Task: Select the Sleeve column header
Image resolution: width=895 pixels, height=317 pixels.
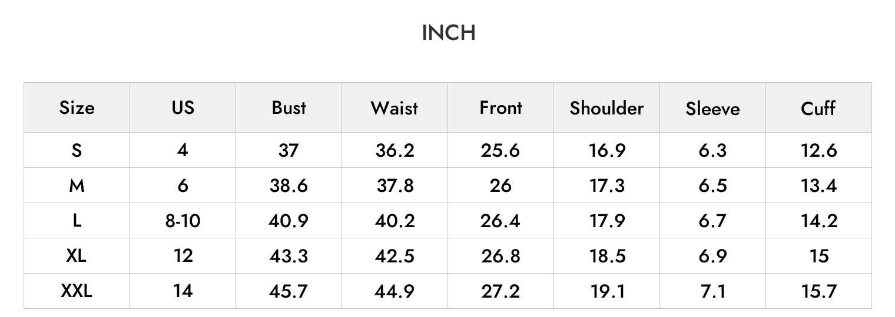Action: (x=712, y=109)
